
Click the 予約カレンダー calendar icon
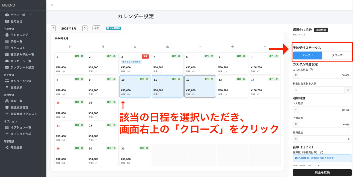[x=7, y=35]
